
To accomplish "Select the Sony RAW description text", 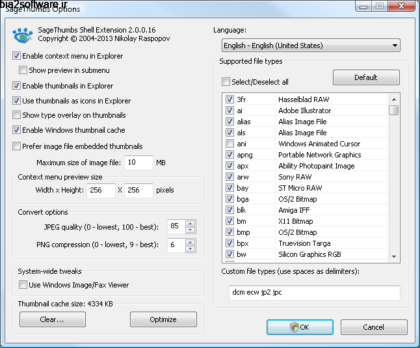I will point(295,177).
